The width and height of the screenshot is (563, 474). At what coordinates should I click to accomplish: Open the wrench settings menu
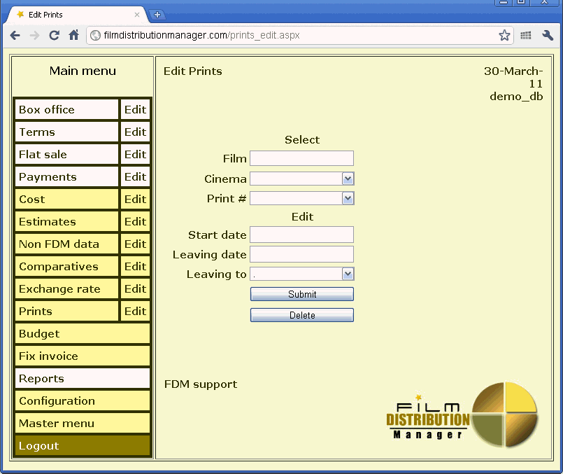[548, 35]
